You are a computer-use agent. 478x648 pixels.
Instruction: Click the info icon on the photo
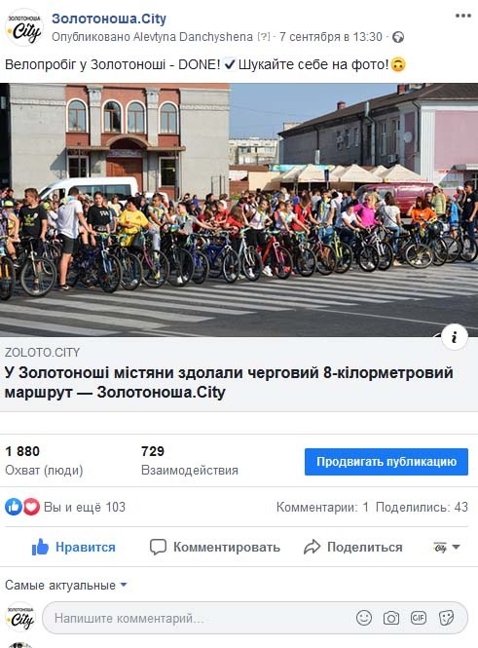(454, 337)
